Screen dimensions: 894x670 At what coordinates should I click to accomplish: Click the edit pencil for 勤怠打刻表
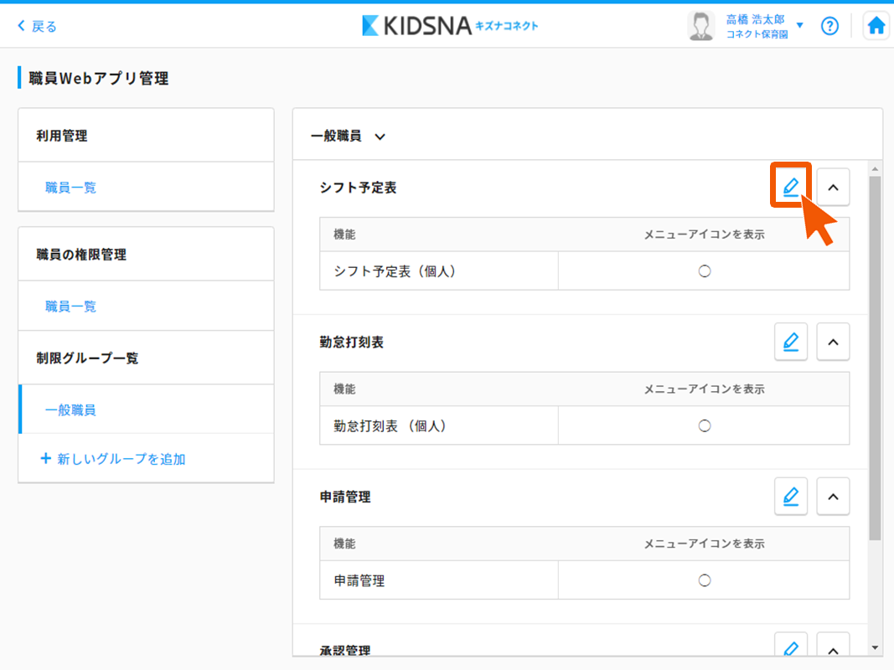pyautogui.click(x=790, y=342)
